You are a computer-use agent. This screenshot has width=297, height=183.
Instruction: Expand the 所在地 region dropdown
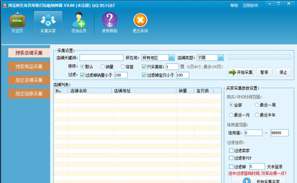(x=171, y=58)
